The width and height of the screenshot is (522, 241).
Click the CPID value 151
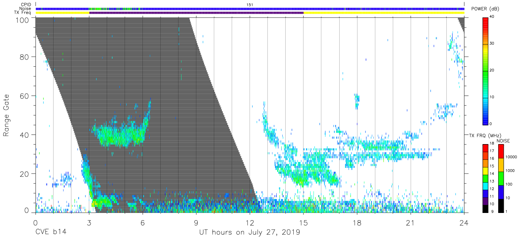(x=250, y=5)
